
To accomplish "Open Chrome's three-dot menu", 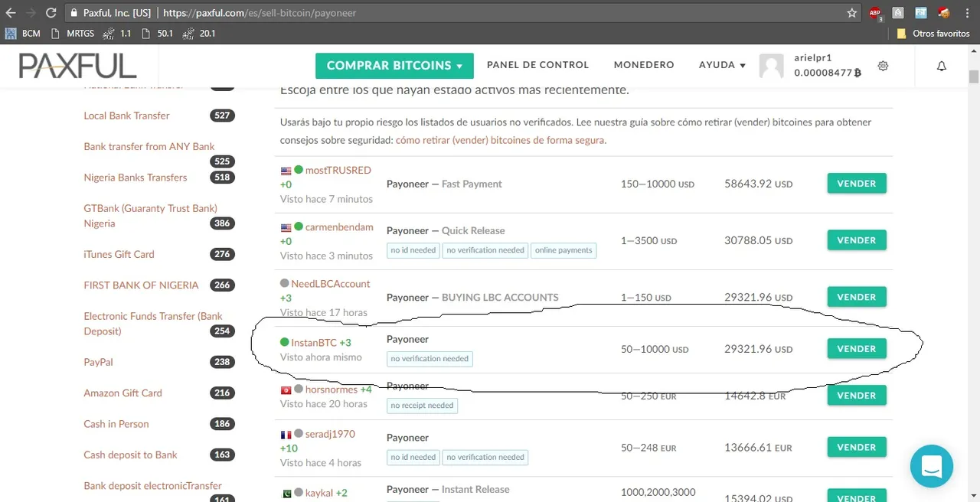I will (x=968, y=13).
